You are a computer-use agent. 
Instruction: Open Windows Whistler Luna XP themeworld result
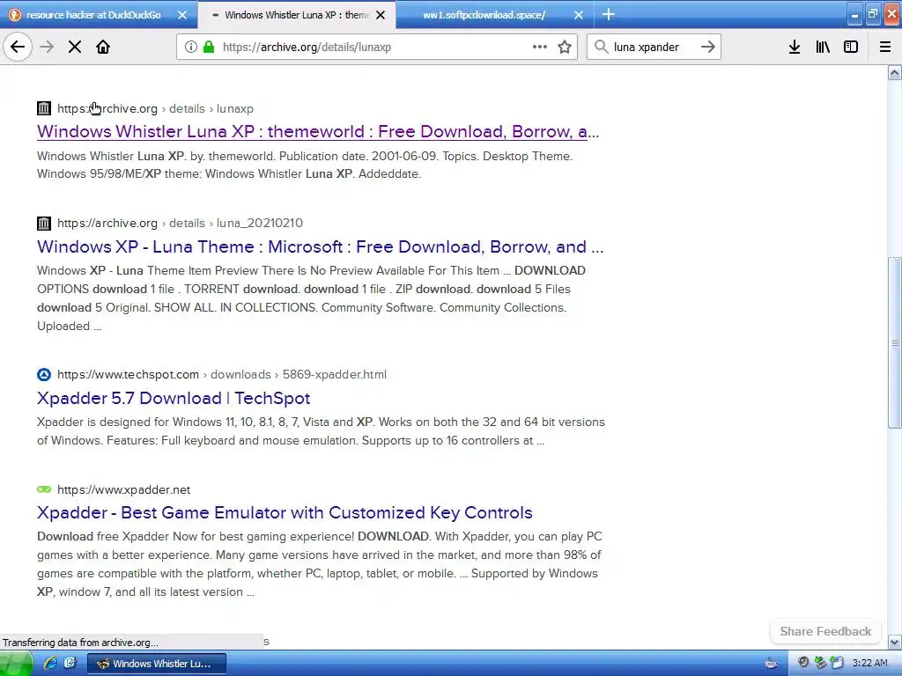pyautogui.click(x=318, y=132)
